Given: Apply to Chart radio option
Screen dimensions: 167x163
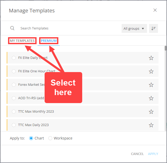Looking at the screenshot, I should (x=31, y=138).
